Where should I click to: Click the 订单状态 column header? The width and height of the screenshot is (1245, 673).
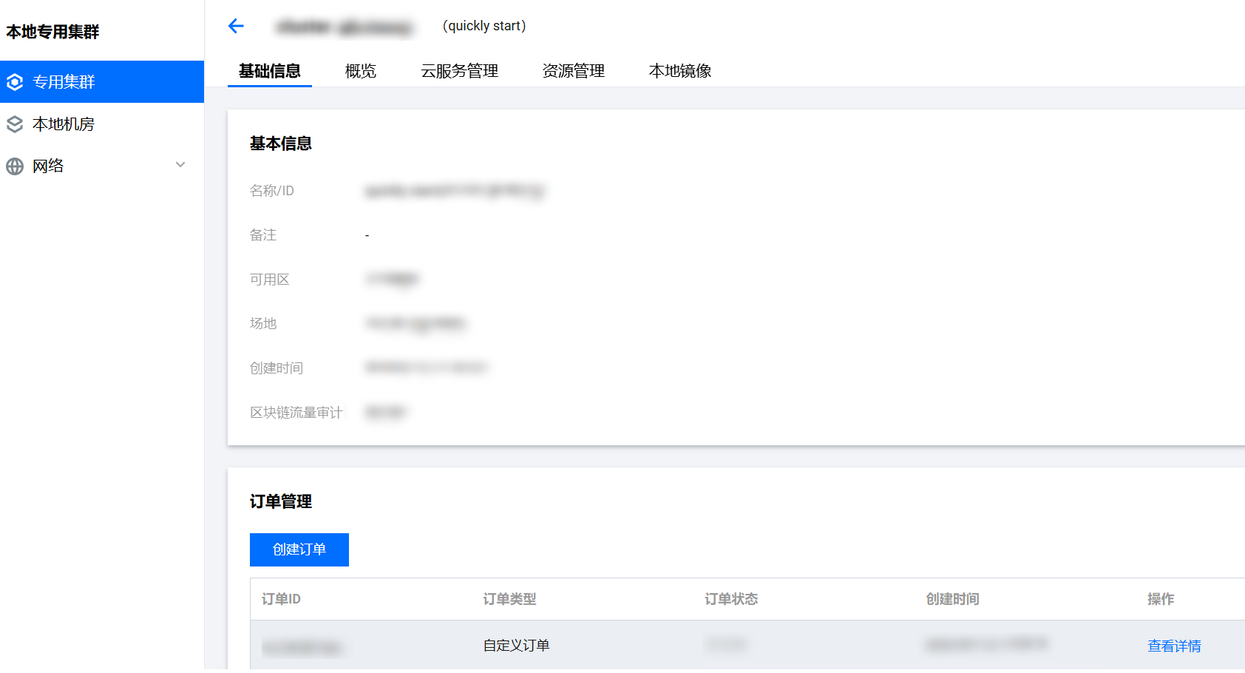tap(731, 599)
